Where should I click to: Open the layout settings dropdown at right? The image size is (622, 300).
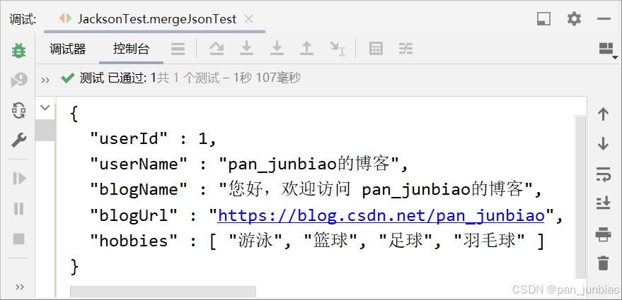pos(608,51)
